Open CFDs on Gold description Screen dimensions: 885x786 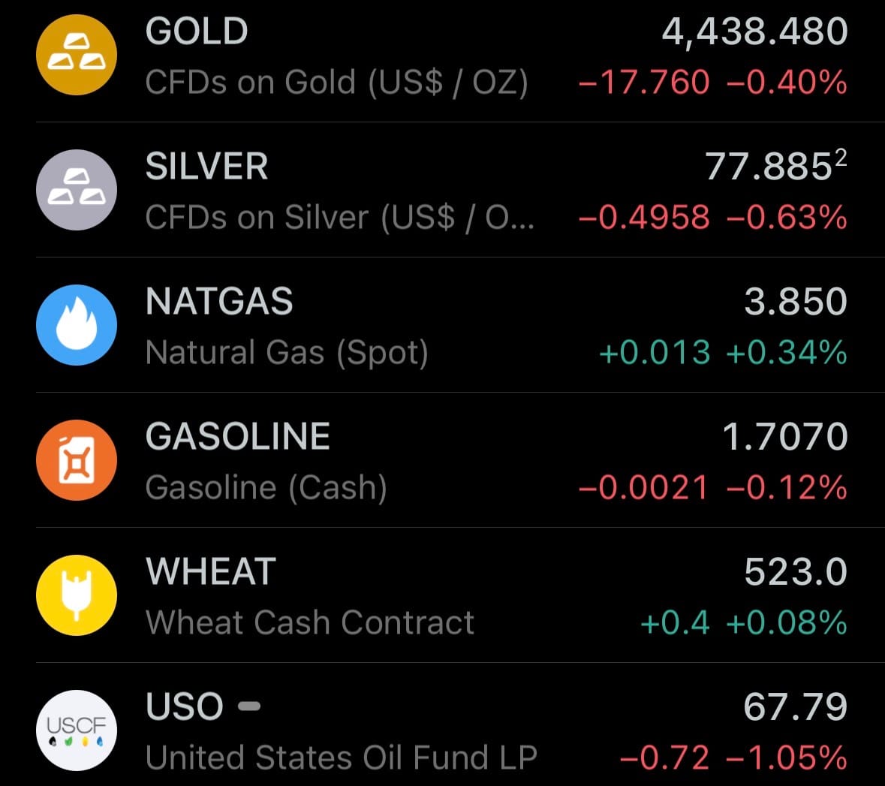click(x=336, y=83)
